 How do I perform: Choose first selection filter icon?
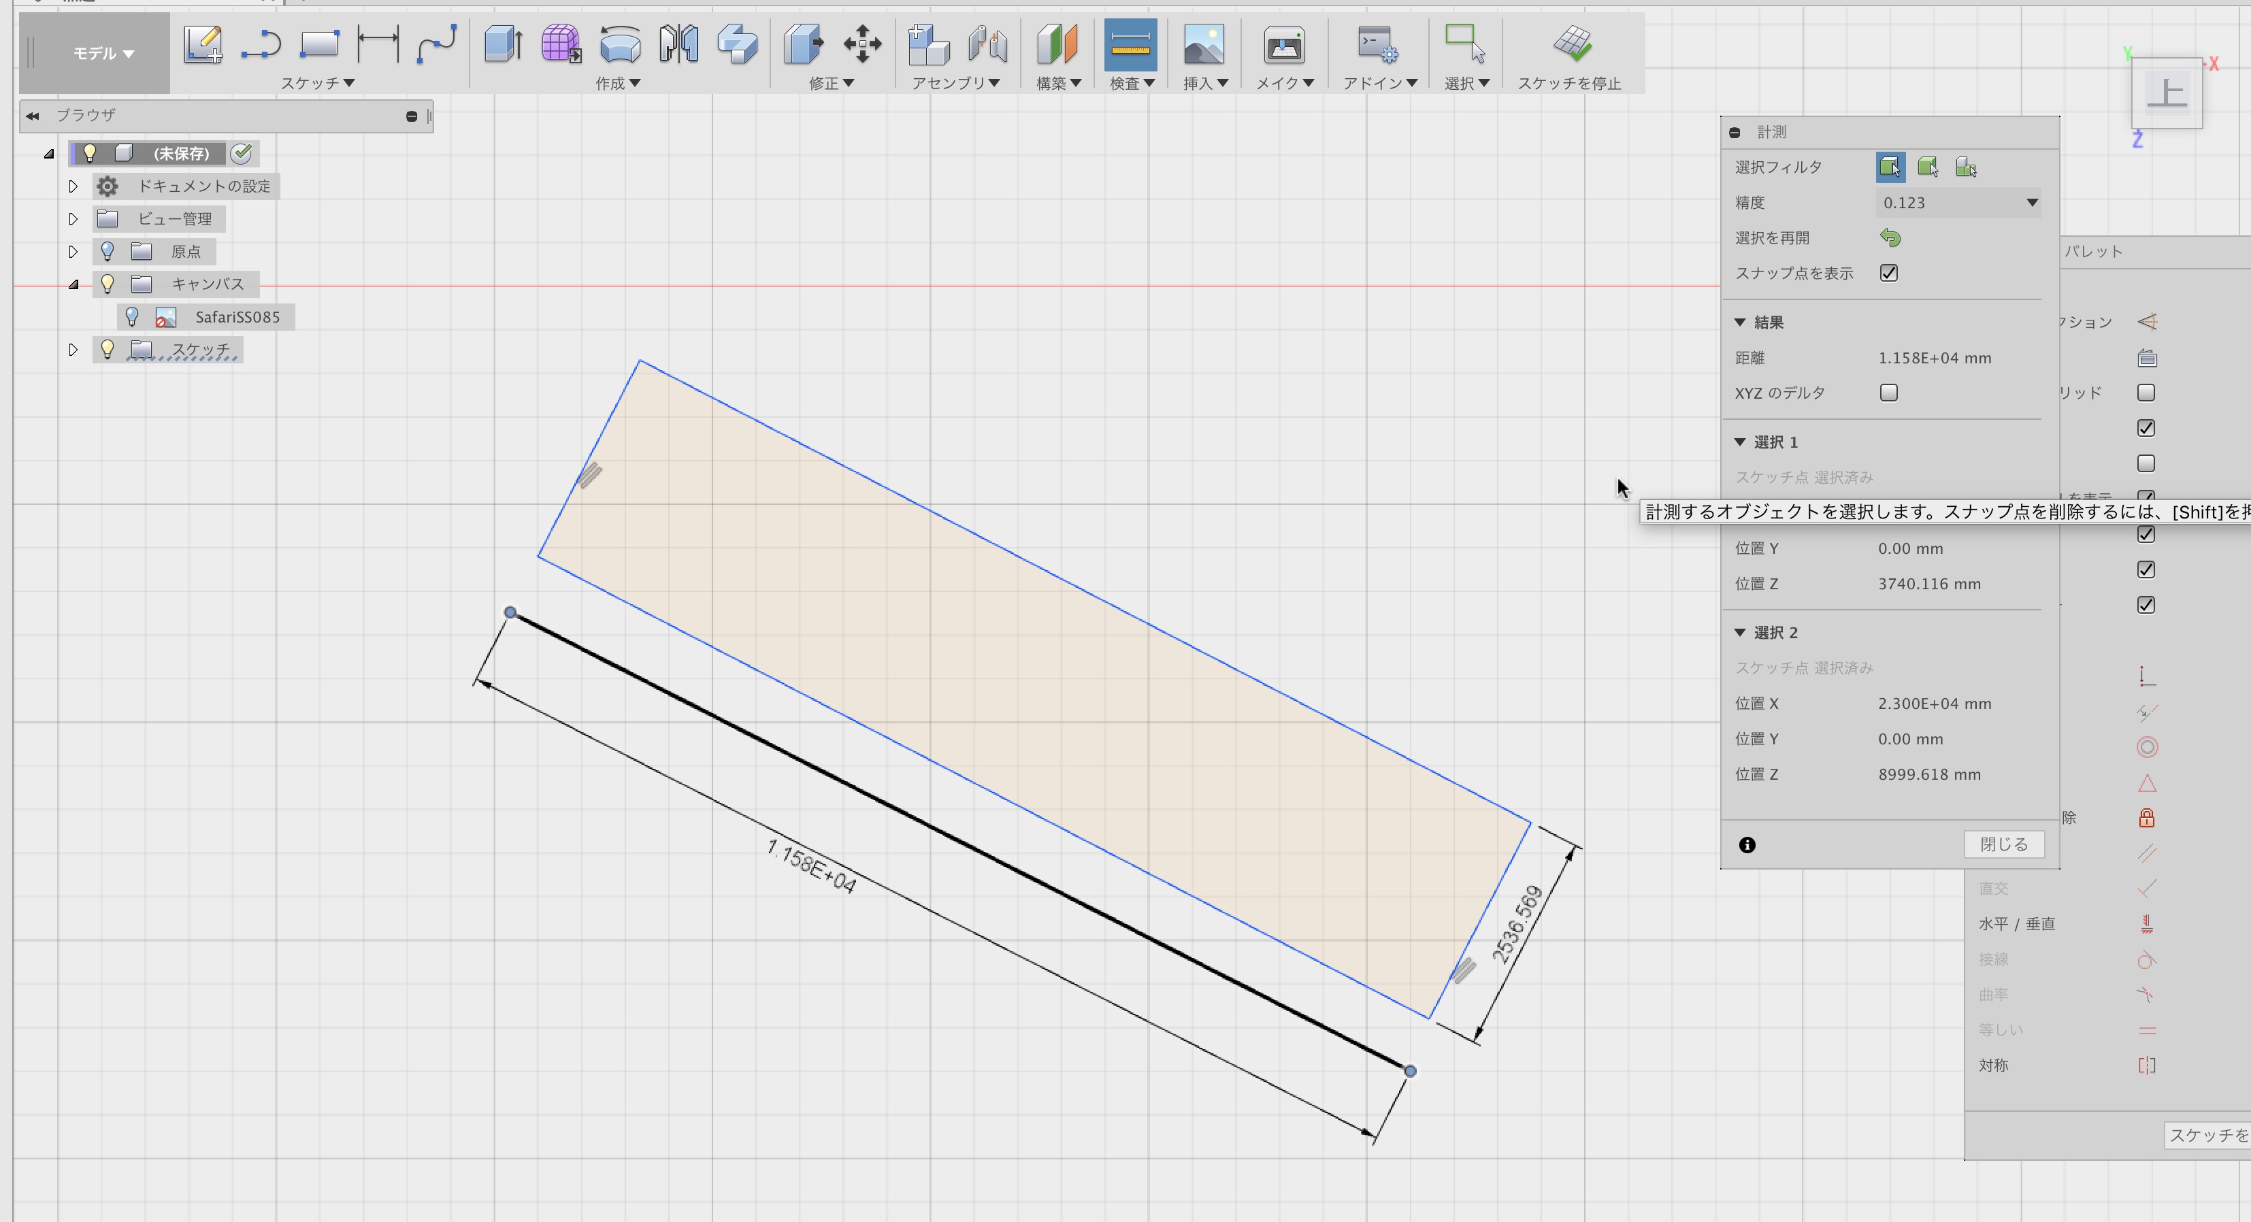pyautogui.click(x=1890, y=167)
